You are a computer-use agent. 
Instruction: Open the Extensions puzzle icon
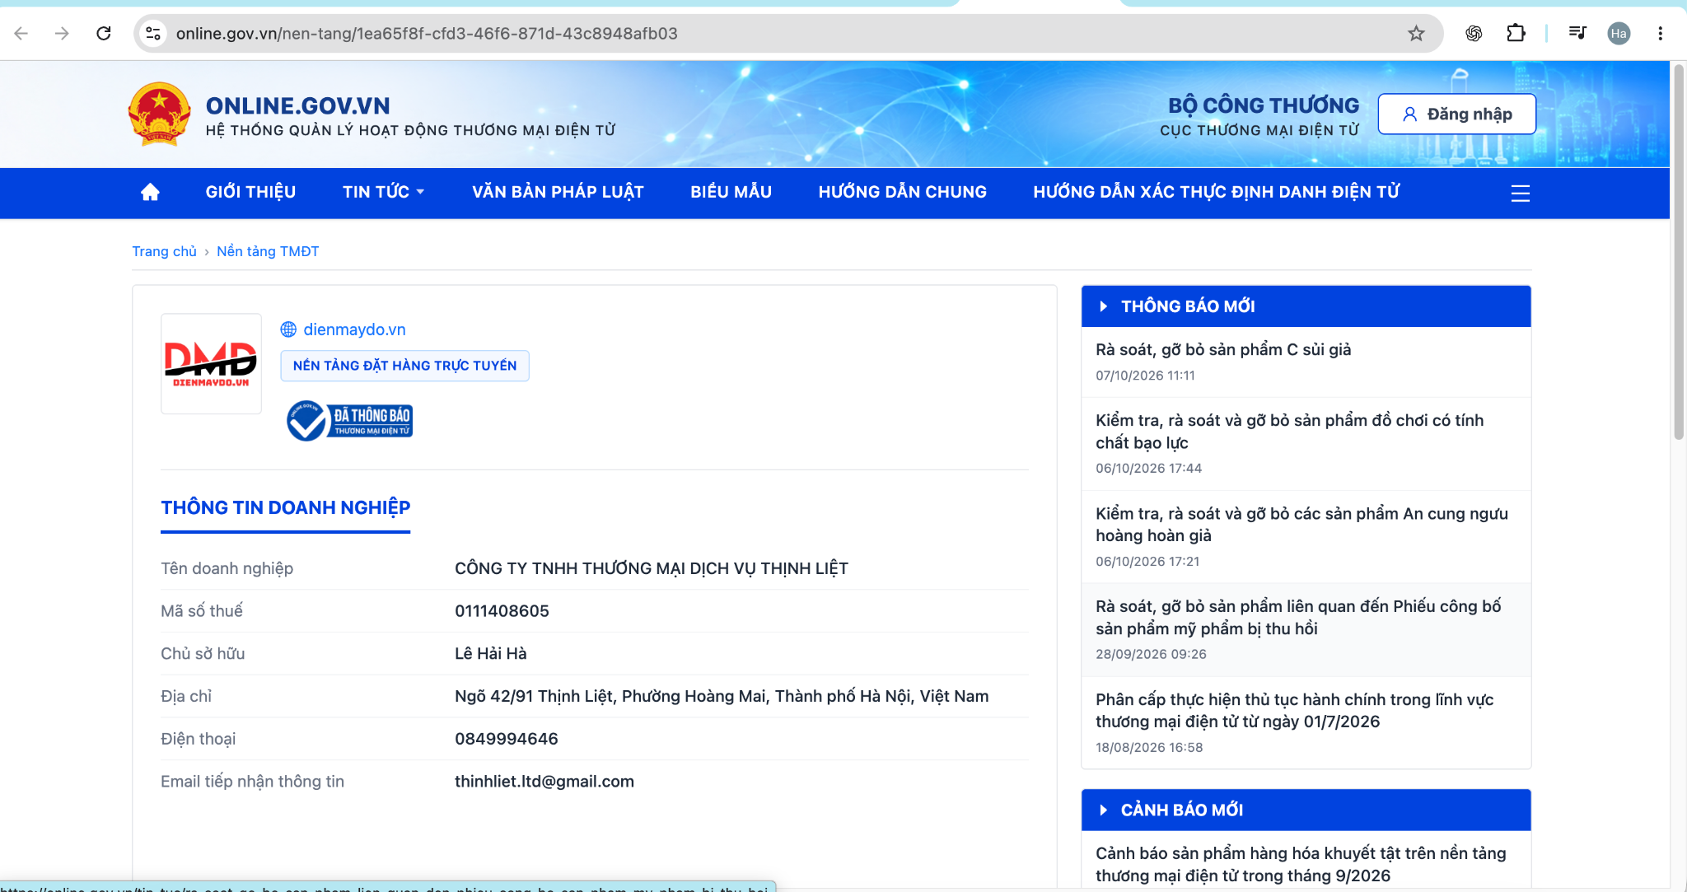pos(1516,33)
